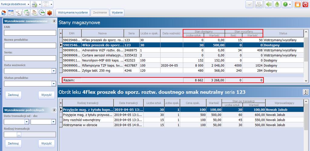Open the calendar schedule icon

click(11, 13)
